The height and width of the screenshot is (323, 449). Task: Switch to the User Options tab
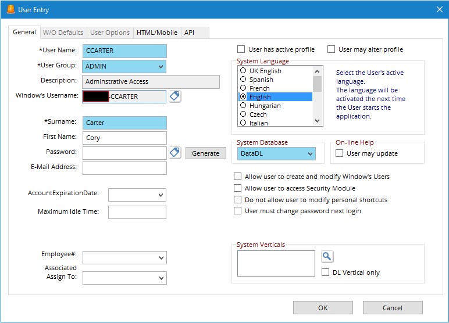pyautogui.click(x=110, y=33)
